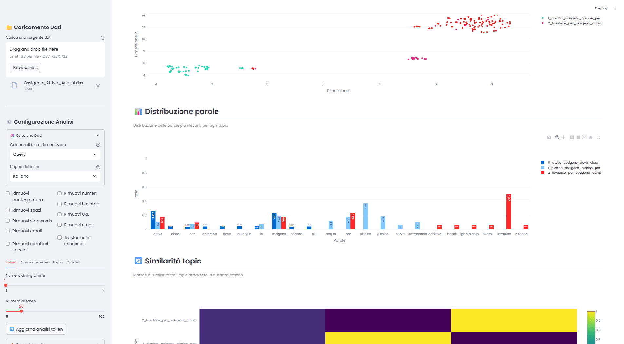
Task: Click the Aggiorna analisi token button
Action: coord(36,329)
